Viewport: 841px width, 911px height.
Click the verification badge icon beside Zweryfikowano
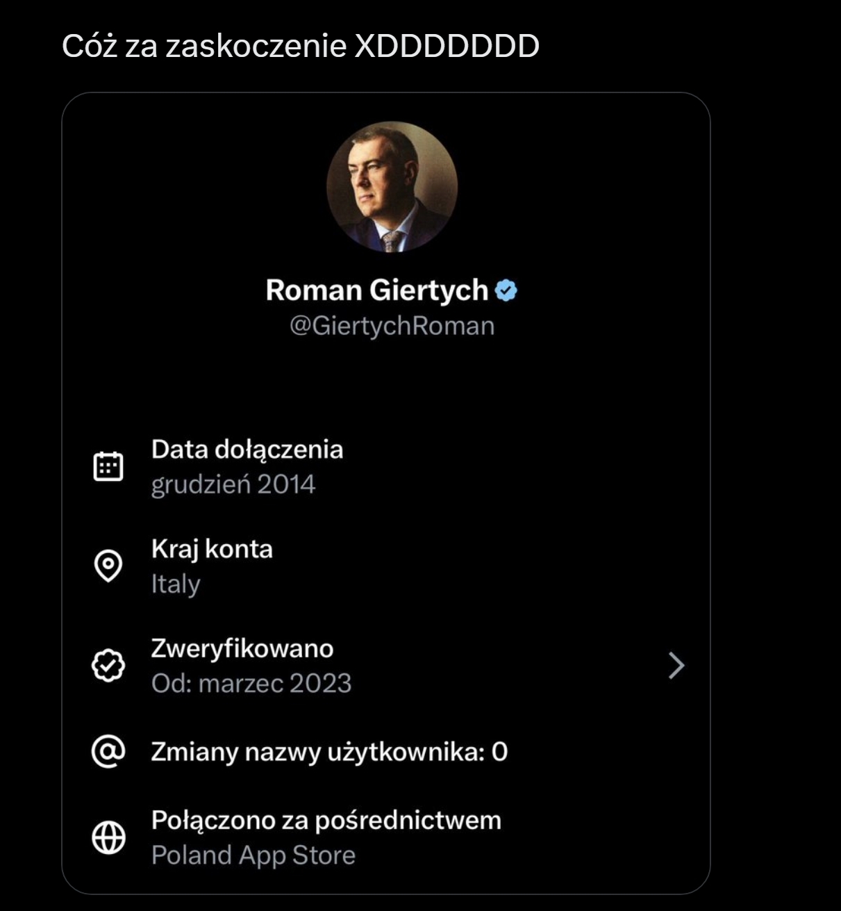click(x=108, y=666)
